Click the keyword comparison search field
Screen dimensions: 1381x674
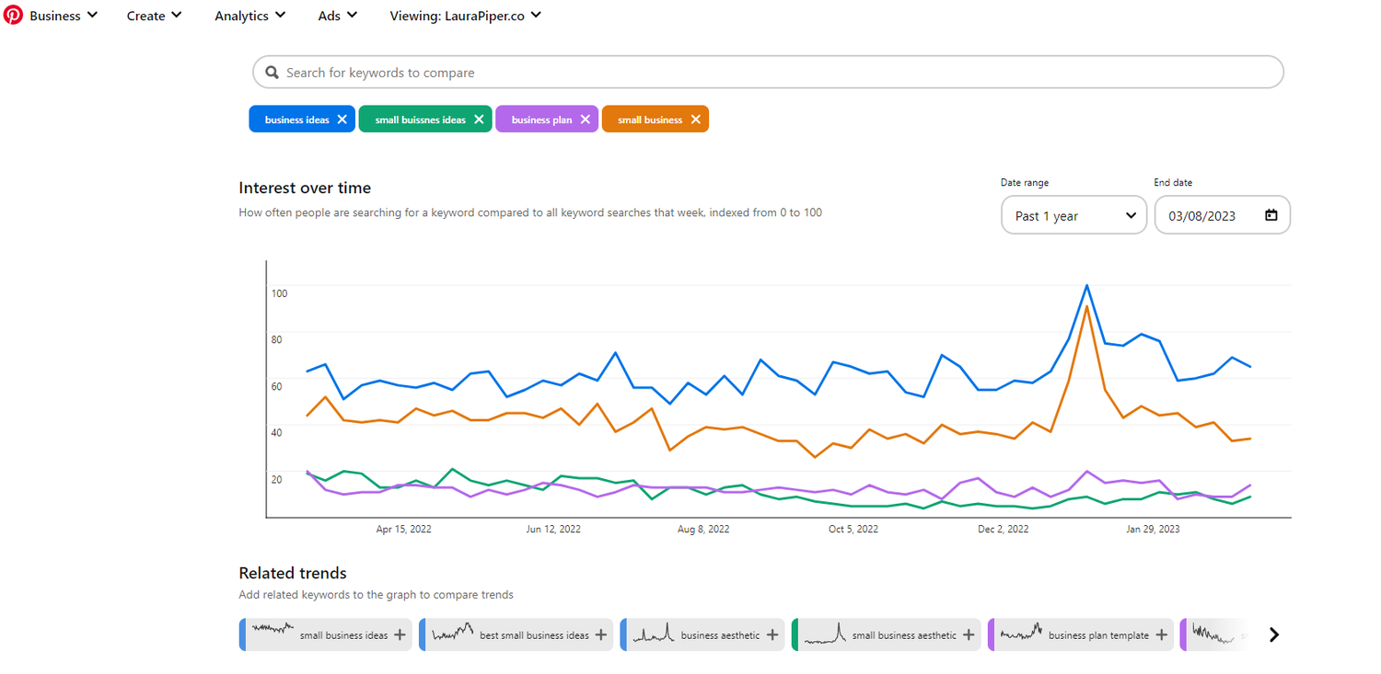click(768, 71)
